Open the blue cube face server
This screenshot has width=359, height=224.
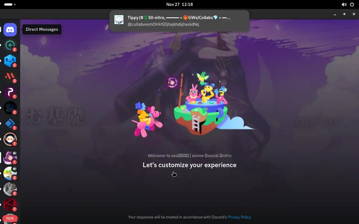[10, 61]
